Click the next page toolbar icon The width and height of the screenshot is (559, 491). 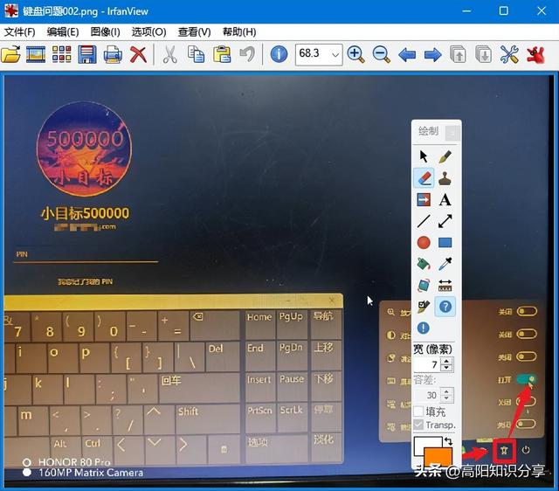point(483,54)
